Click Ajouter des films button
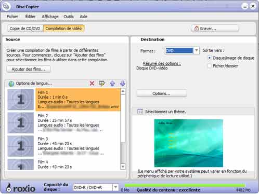 pyautogui.click(x=29, y=69)
